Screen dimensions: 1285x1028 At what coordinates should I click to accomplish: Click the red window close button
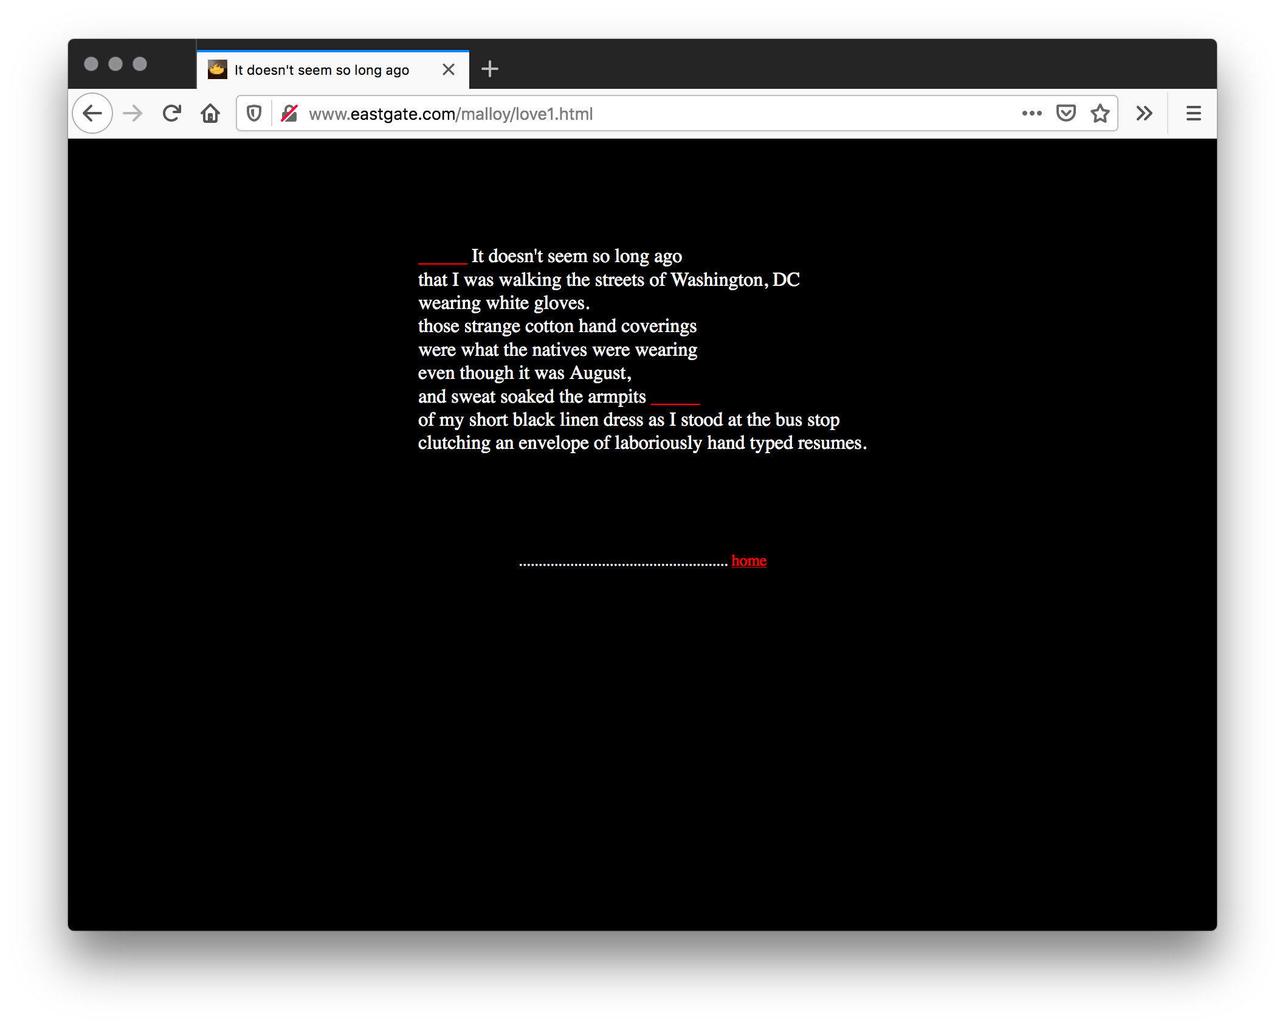click(x=91, y=64)
